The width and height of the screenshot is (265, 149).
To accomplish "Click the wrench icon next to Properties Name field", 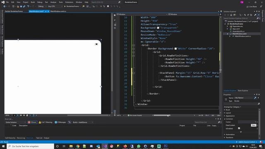I will pos(255,98).
